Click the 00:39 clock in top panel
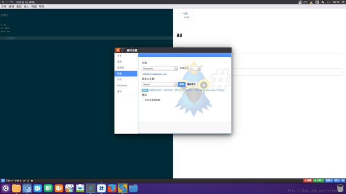The image size is (346, 194). tap(336, 2)
